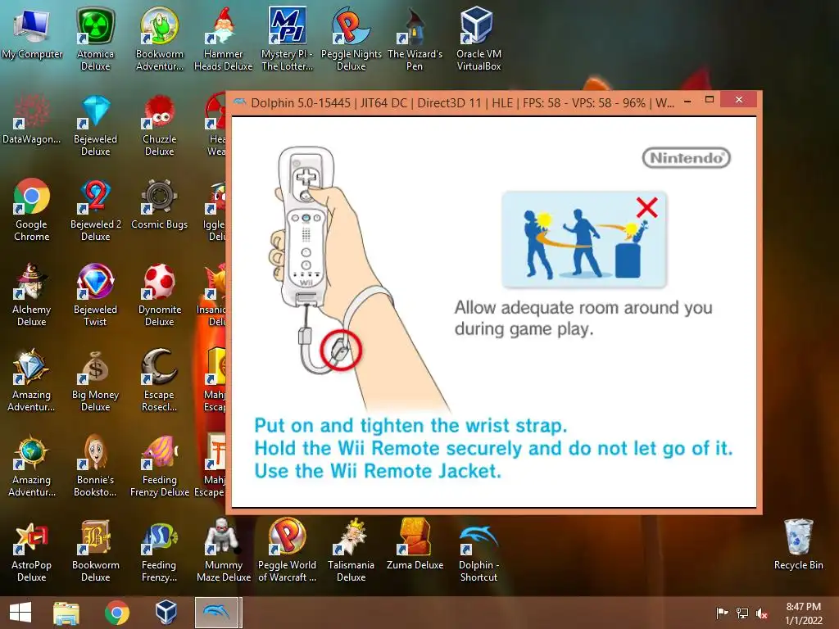Click the adequate room warning illustration
This screenshot has width=839, height=629.
(x=583, y=240)
